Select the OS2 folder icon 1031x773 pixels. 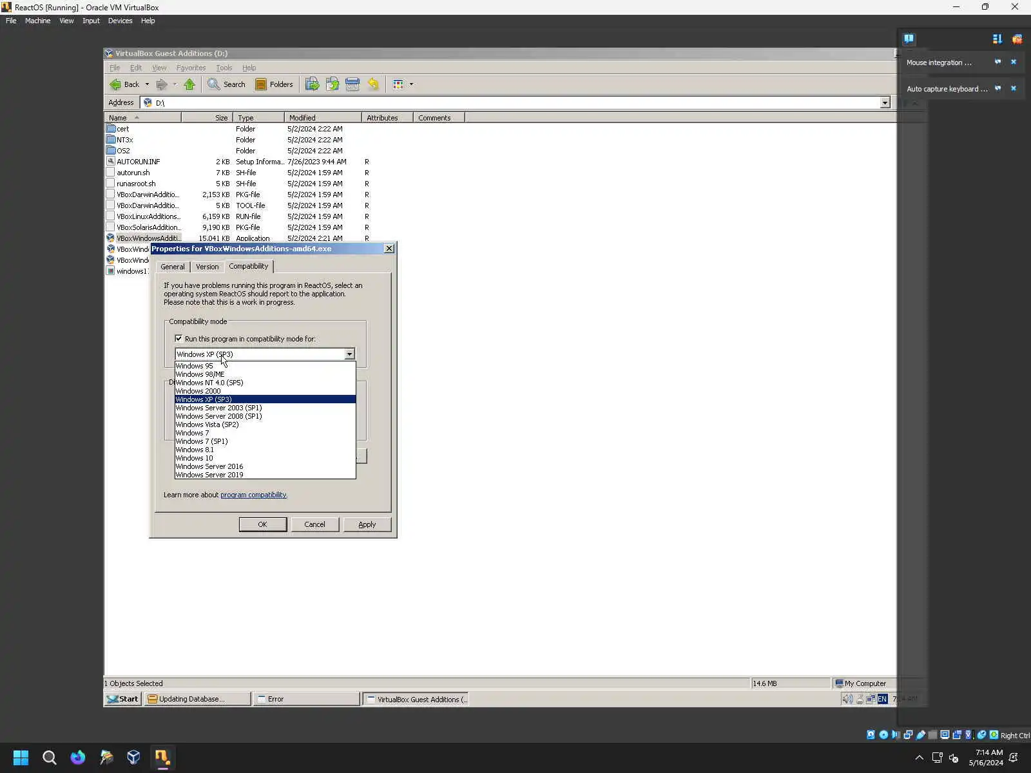pyautogui.click(x=111, y=151)
